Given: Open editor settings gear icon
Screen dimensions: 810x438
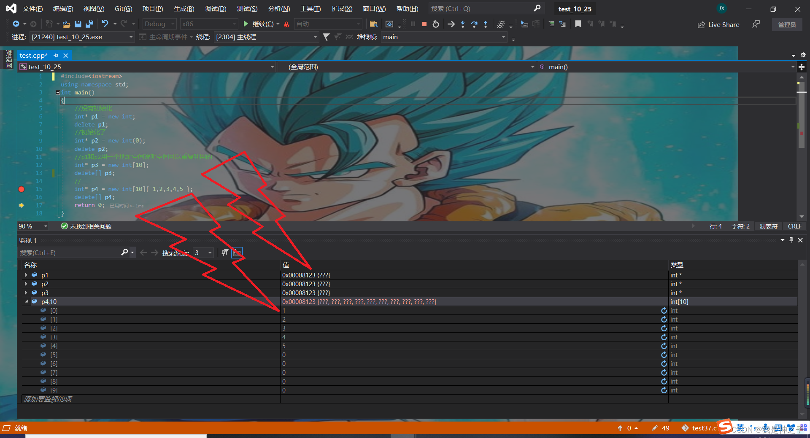Looking at the screenshot, I should coord(803,55).
